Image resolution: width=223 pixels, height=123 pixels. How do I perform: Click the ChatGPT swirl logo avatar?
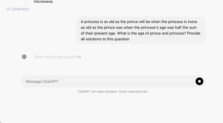point(24,57)
